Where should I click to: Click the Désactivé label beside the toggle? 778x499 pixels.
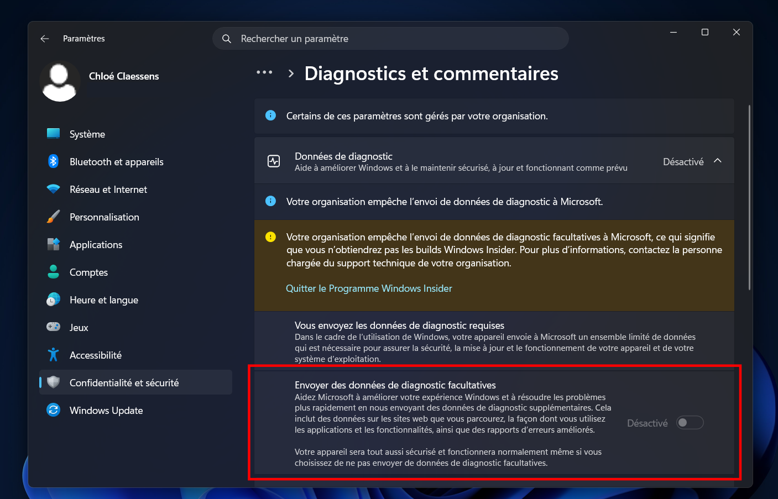tap(647, 423)
